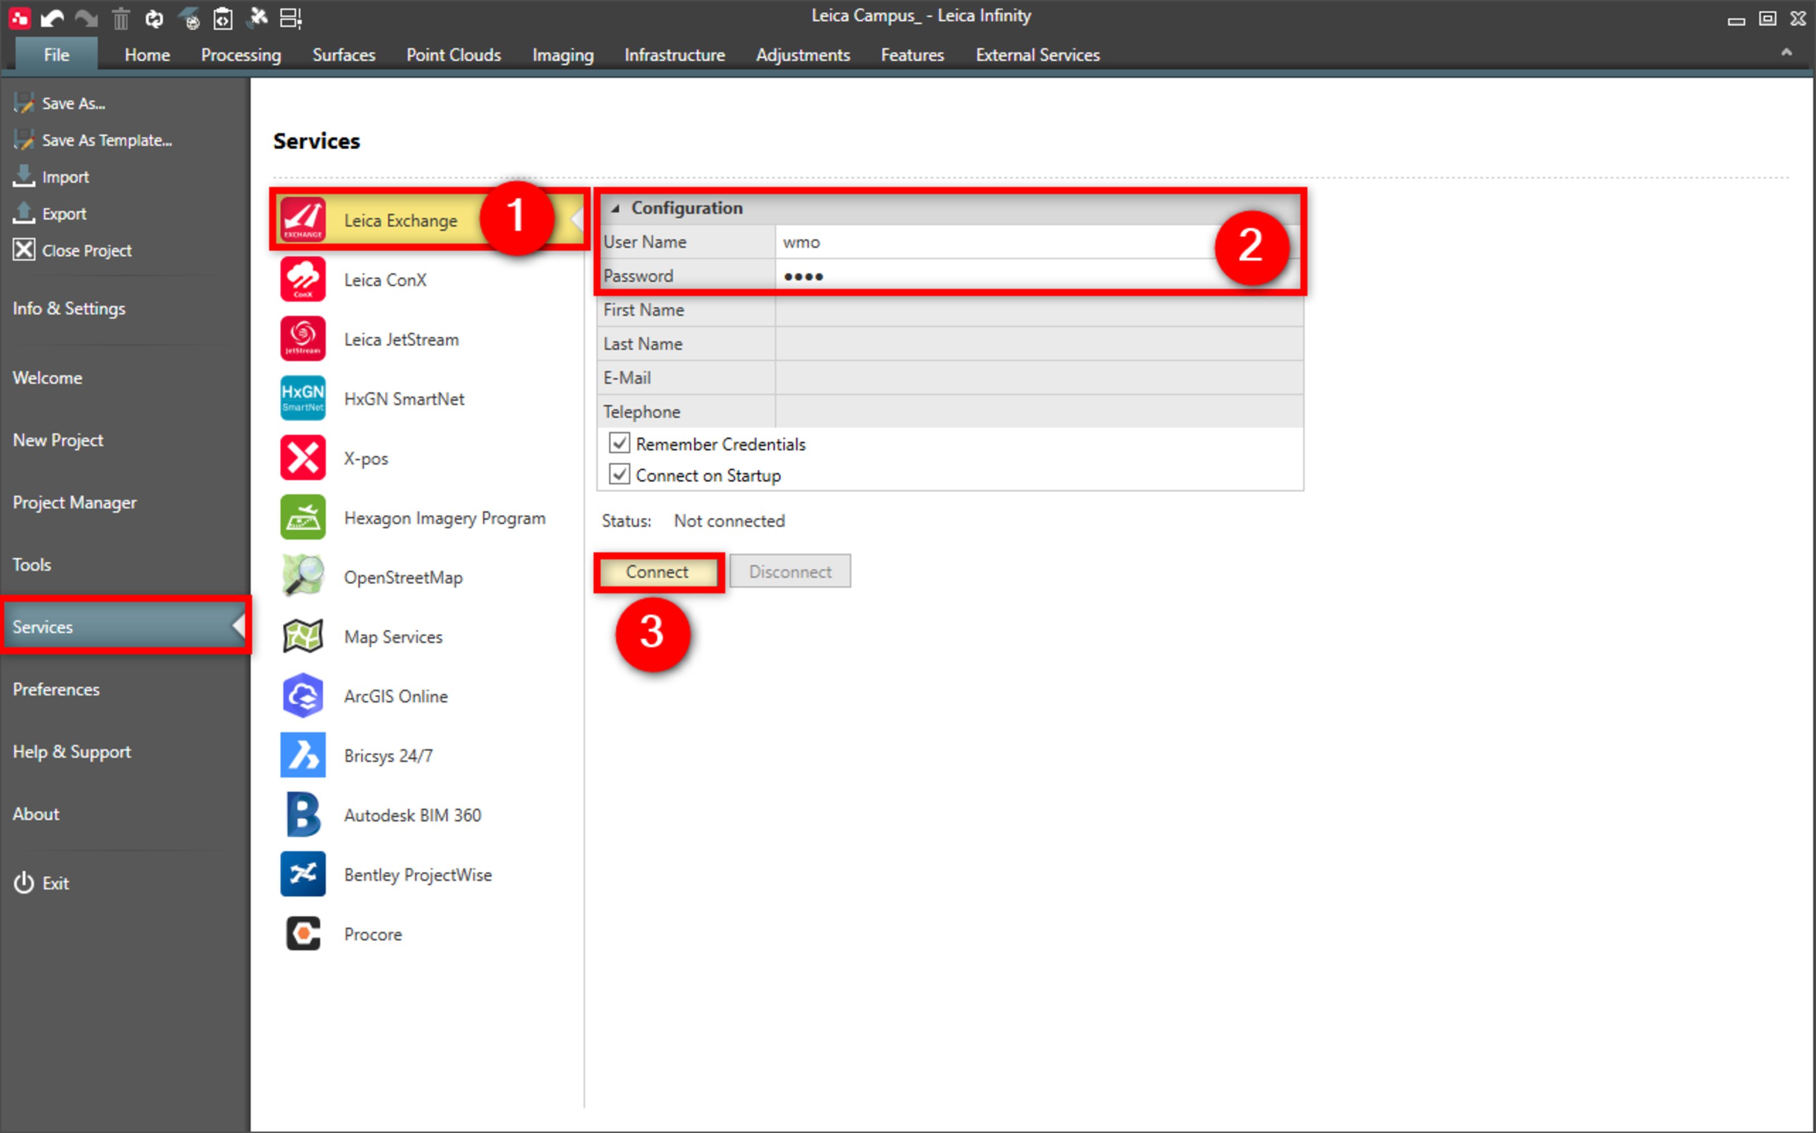Select the Hexagon Imagery Program icon

point(303,517)
